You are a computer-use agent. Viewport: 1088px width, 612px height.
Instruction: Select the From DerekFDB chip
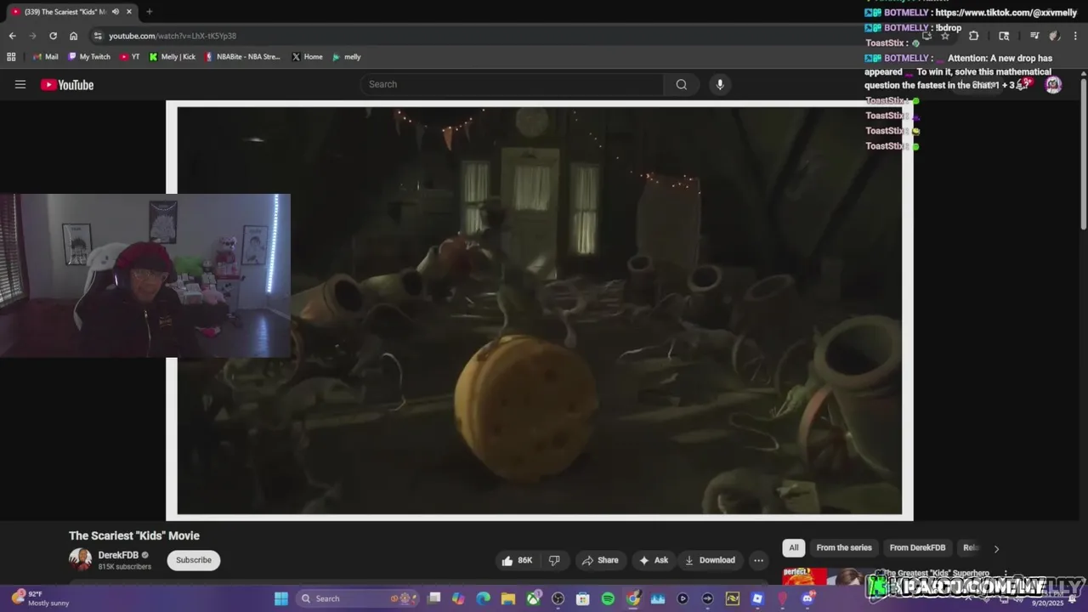(917, 548)
